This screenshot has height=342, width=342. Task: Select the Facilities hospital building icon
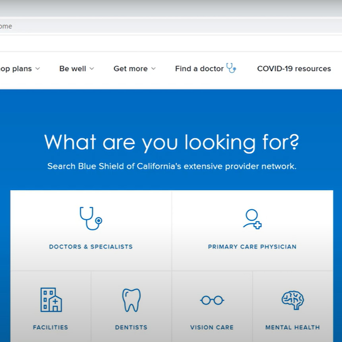coord(50,300)
